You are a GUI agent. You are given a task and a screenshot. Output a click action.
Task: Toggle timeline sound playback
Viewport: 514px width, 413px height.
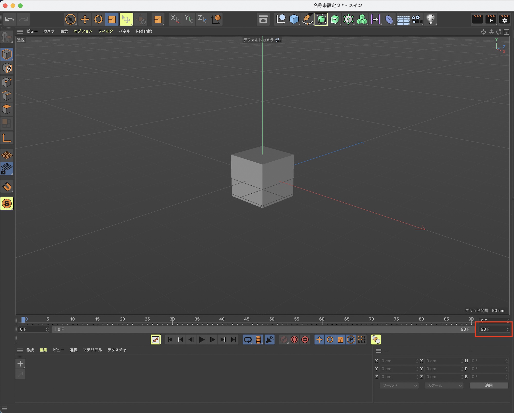pos(269,340)
